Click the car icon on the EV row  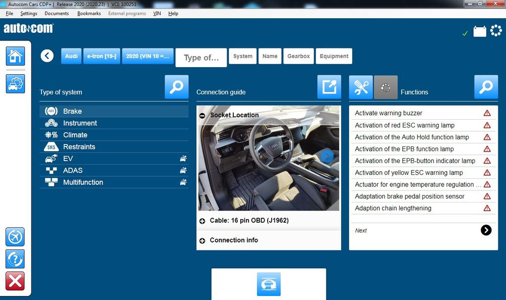[x=183, y=159]
